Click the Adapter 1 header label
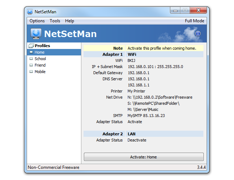This screenshot has width=234, height=180. 113,54
